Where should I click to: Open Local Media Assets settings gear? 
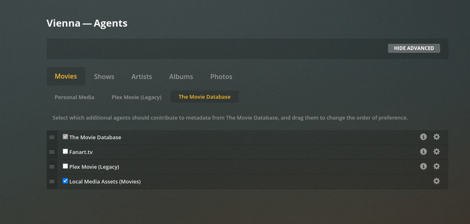tap(436, 181)
